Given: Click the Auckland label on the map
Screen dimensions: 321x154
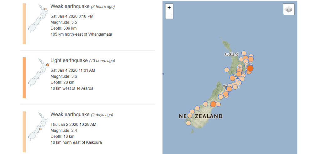Looking at the screenshot, I should (231, 54).
